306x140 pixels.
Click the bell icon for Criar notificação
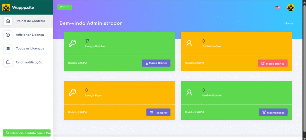(8, 62)
